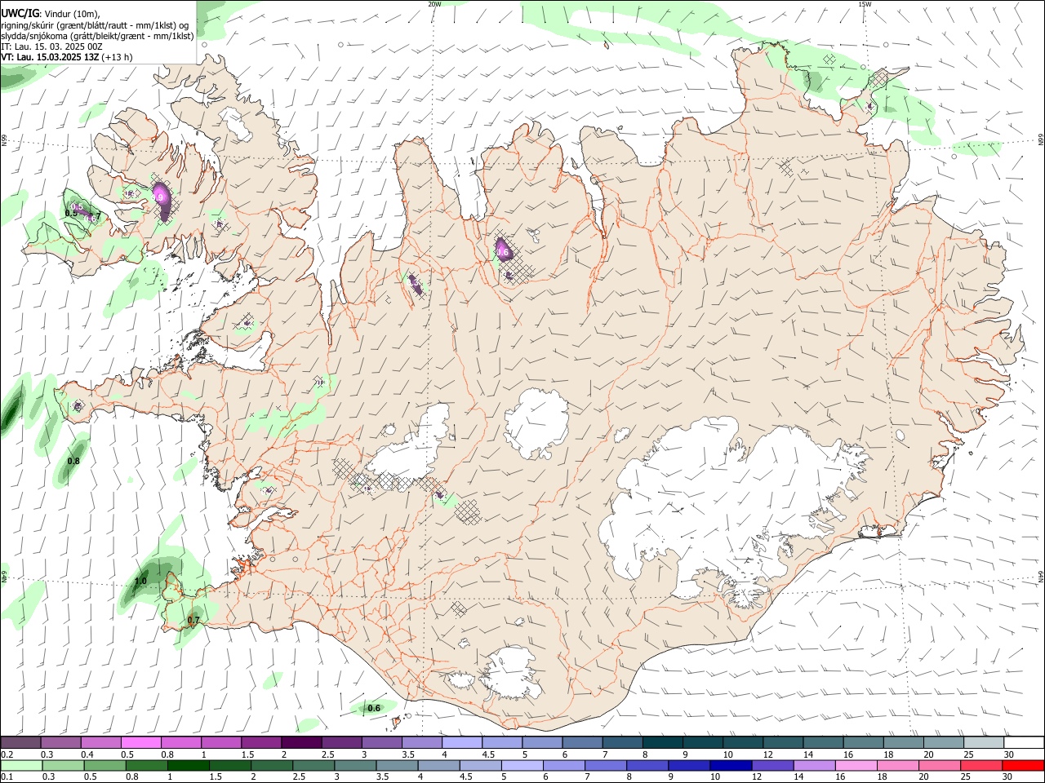Click the lower legend swatch labeled 2
Viewport: 1045px width, 783px height.
[272, 766]
